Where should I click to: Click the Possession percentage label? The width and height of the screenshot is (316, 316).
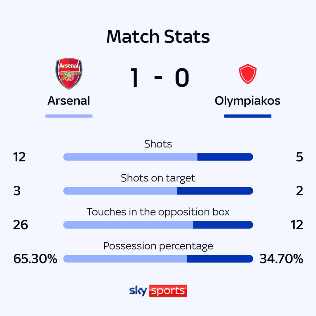(158, 246)
